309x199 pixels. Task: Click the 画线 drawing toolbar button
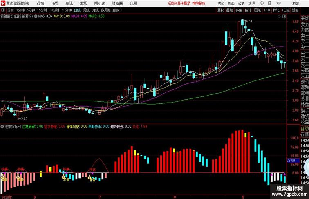point(257,10)
